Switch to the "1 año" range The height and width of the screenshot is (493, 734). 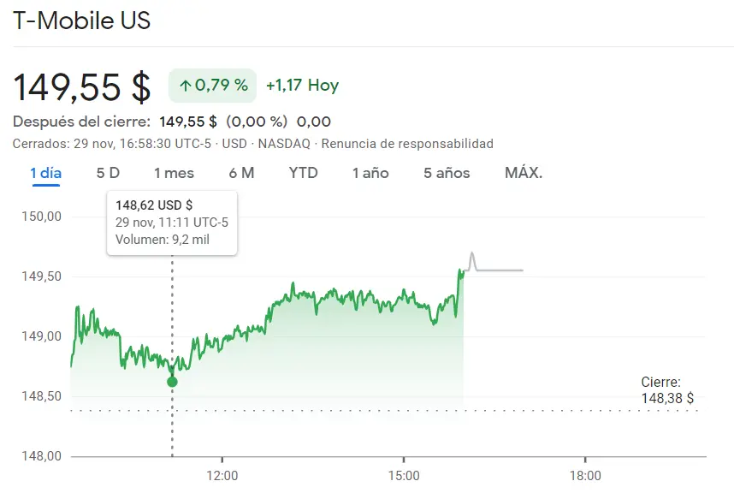tap(370, 172)
